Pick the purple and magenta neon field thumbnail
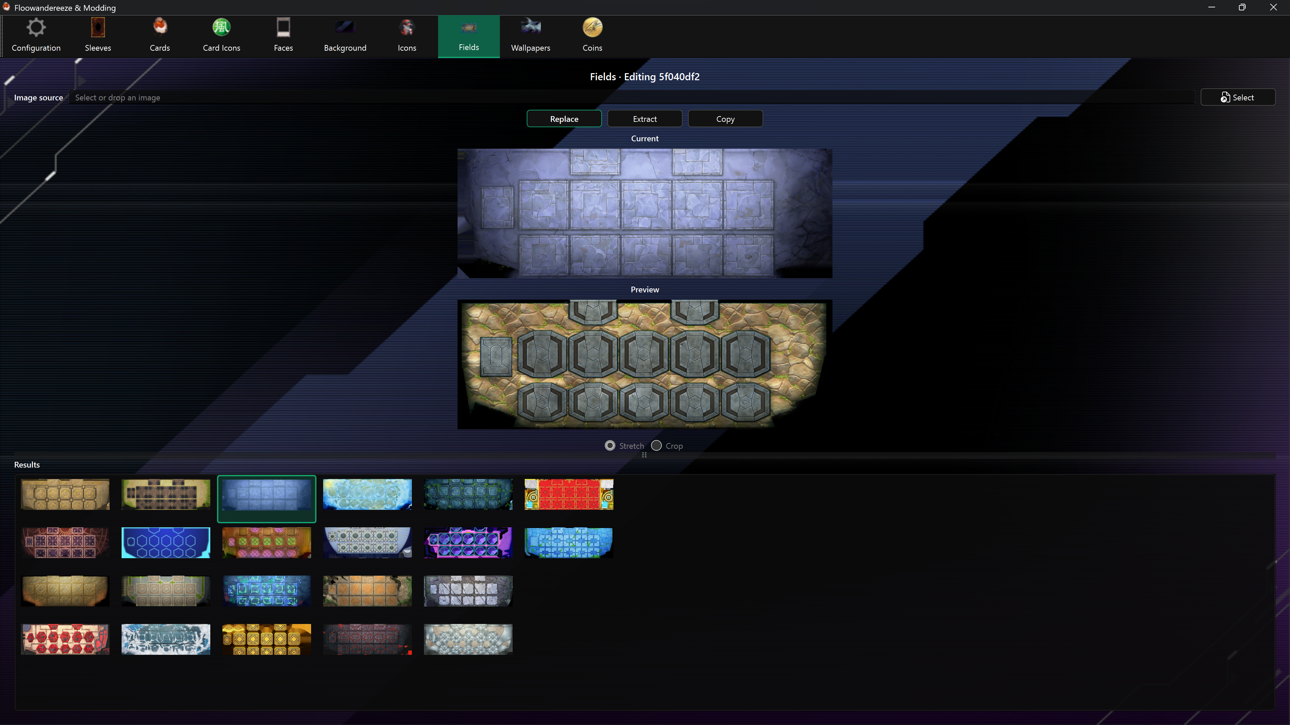Viewport: 1290px width, 725px height. pos(468,542)
